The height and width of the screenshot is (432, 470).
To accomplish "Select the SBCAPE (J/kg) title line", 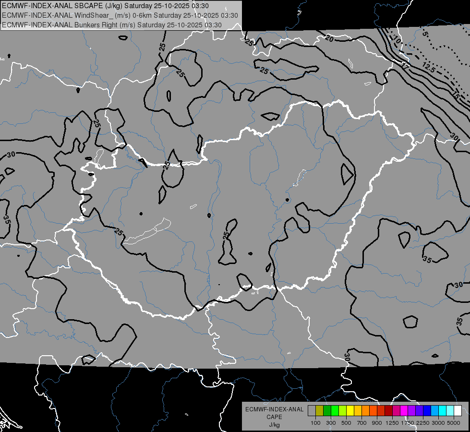I will [106, 6].
